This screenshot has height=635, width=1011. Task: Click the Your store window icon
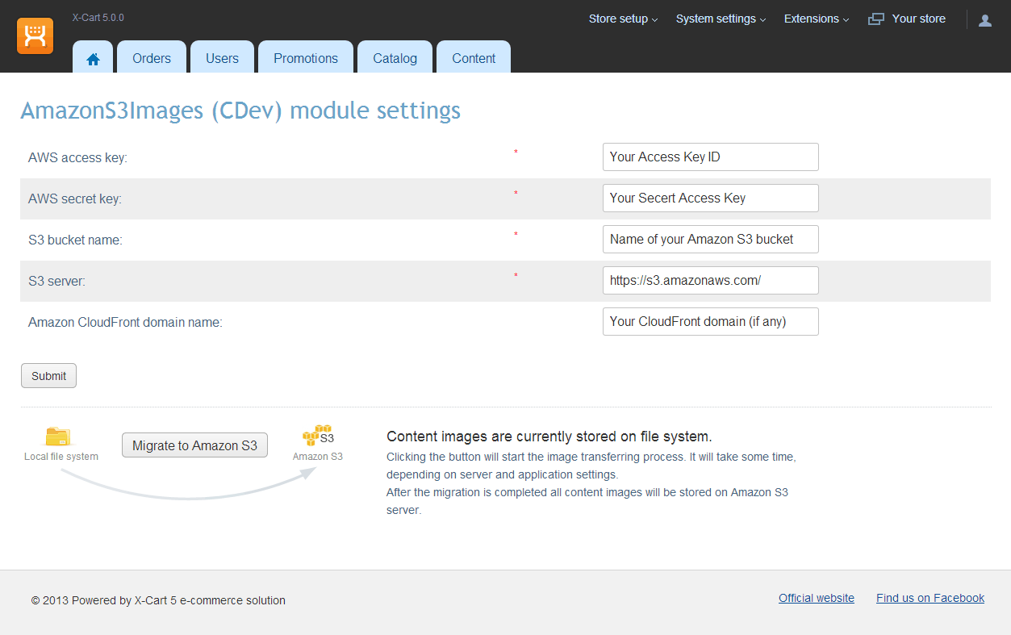click(x=876, y=19)
